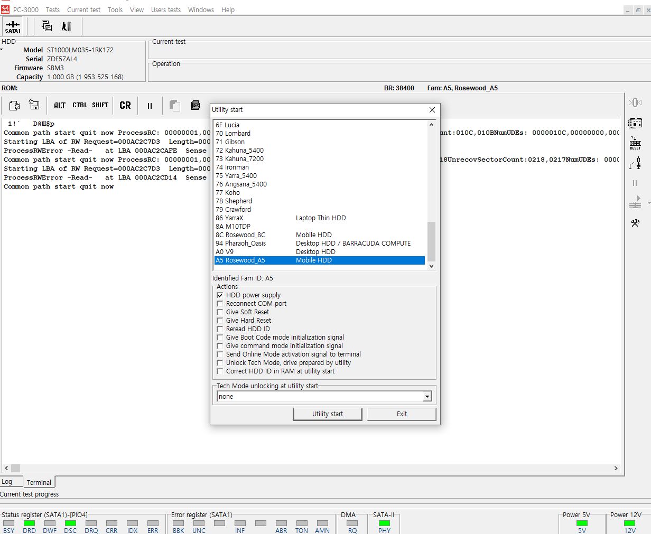Screen dimensions: 651x534
Task: Click the SATA1 port icon
Action: [x=13, y=26]
